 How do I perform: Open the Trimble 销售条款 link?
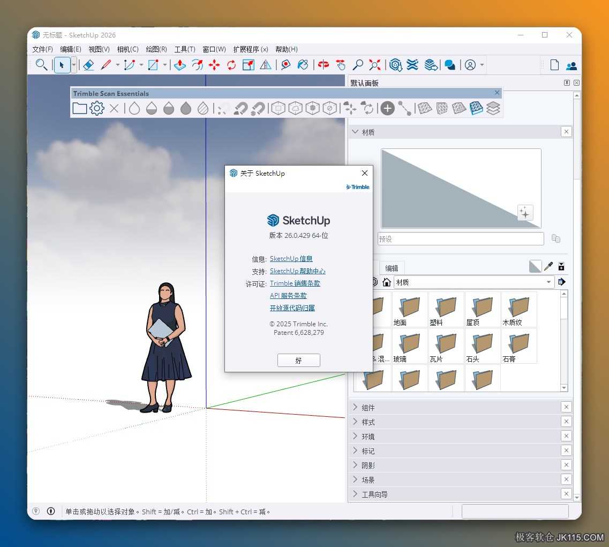click(x=295, y=283)
